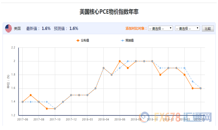Screen dimensions: 218x130
Task: Click the orange 2018-06 published data point at 2
Action: 120,61
